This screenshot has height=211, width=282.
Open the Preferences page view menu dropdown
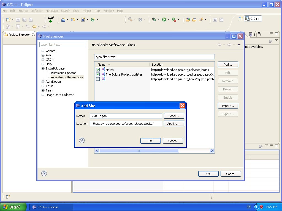(x=239, y=45)
